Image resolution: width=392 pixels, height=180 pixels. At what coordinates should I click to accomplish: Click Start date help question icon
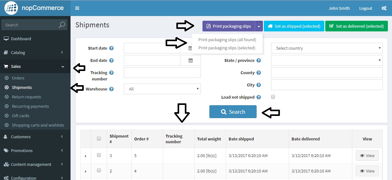pos(111,48)
